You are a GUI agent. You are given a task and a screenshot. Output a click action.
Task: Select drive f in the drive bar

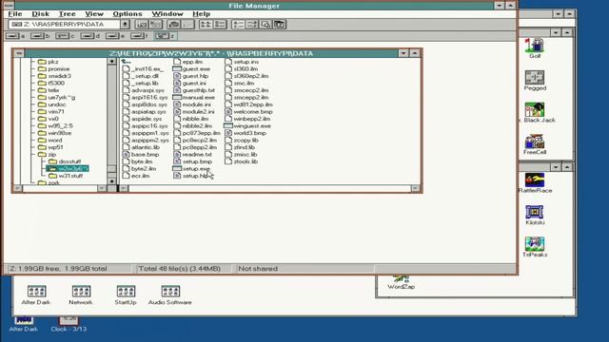(x=140, y=36)
